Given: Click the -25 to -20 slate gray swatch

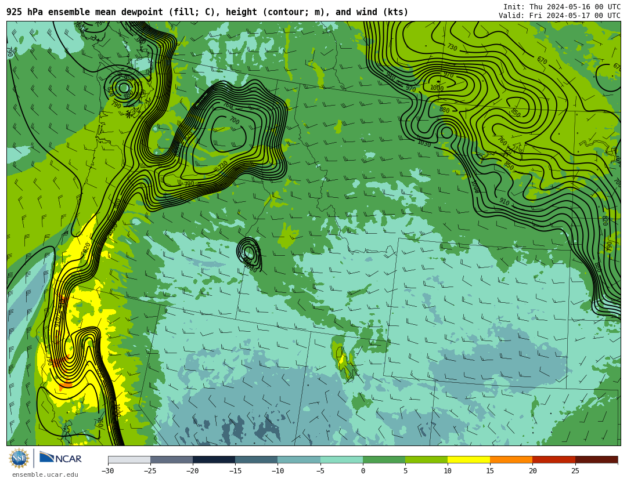Looking at the screenshot, I should (171, 459).
